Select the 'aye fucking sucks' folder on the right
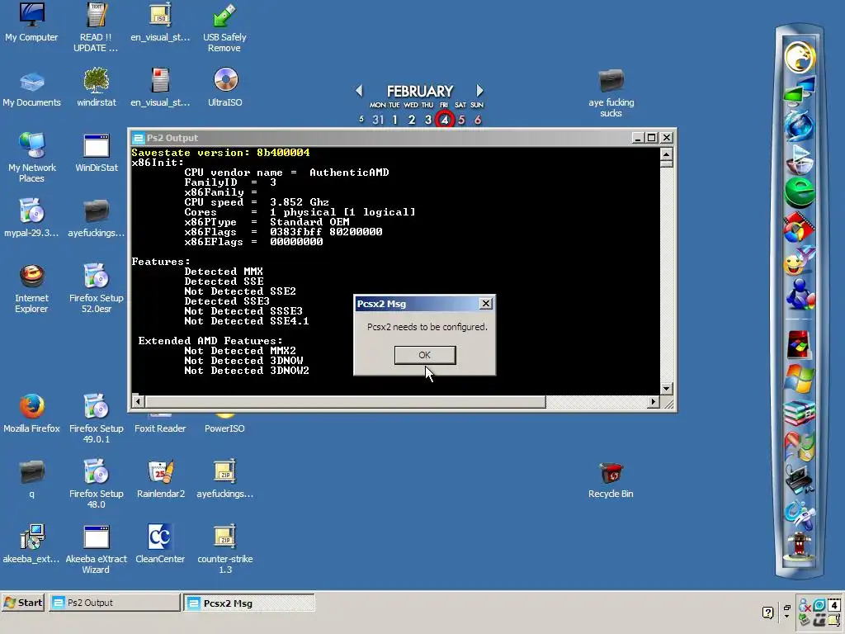Screen dimensions: 845x634 click(x=611, y=92)
